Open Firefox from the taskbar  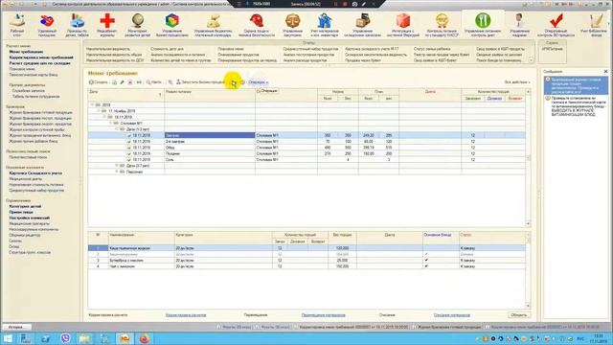click(x=144, y=338)
